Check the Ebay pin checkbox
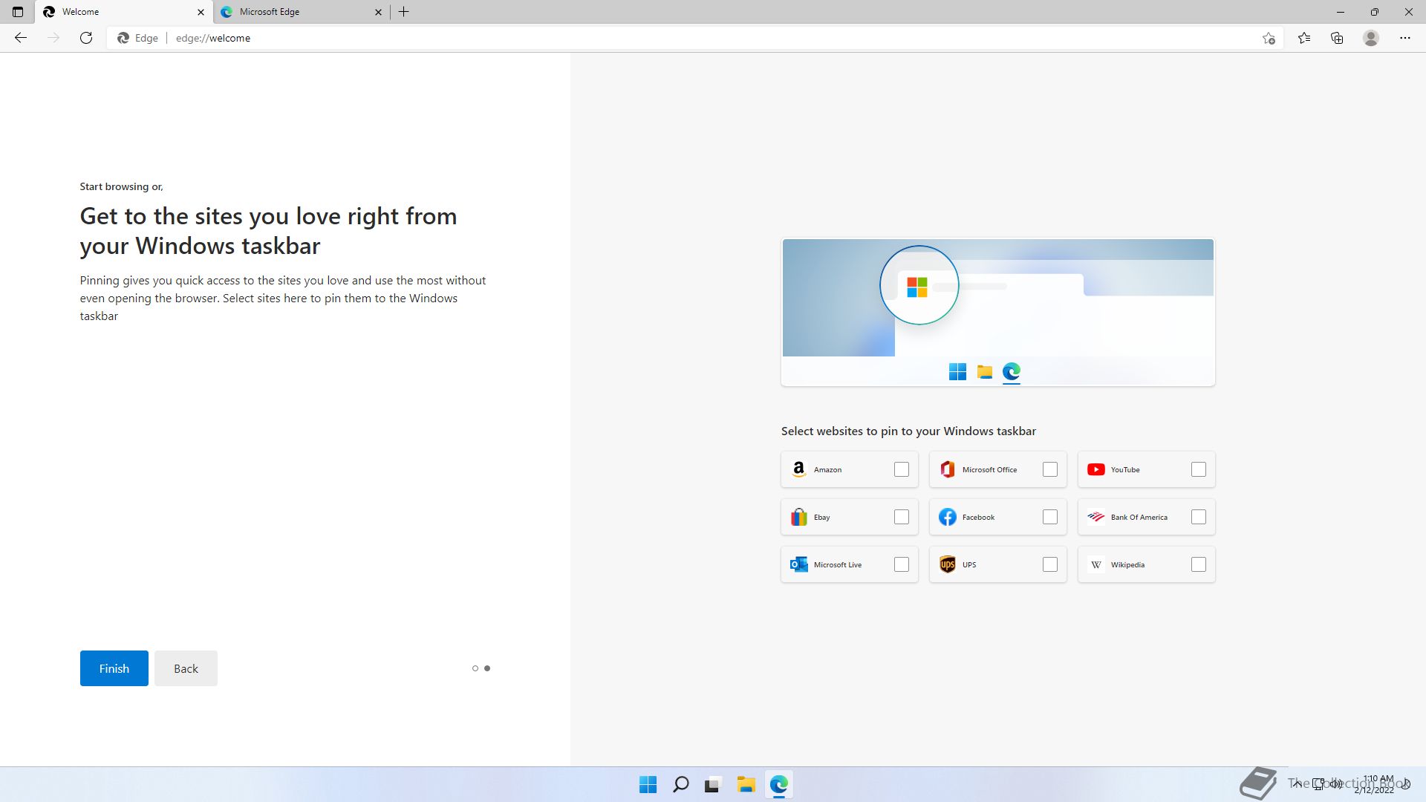This screenshot has height=802, width=1426. (x=902, y=517)
